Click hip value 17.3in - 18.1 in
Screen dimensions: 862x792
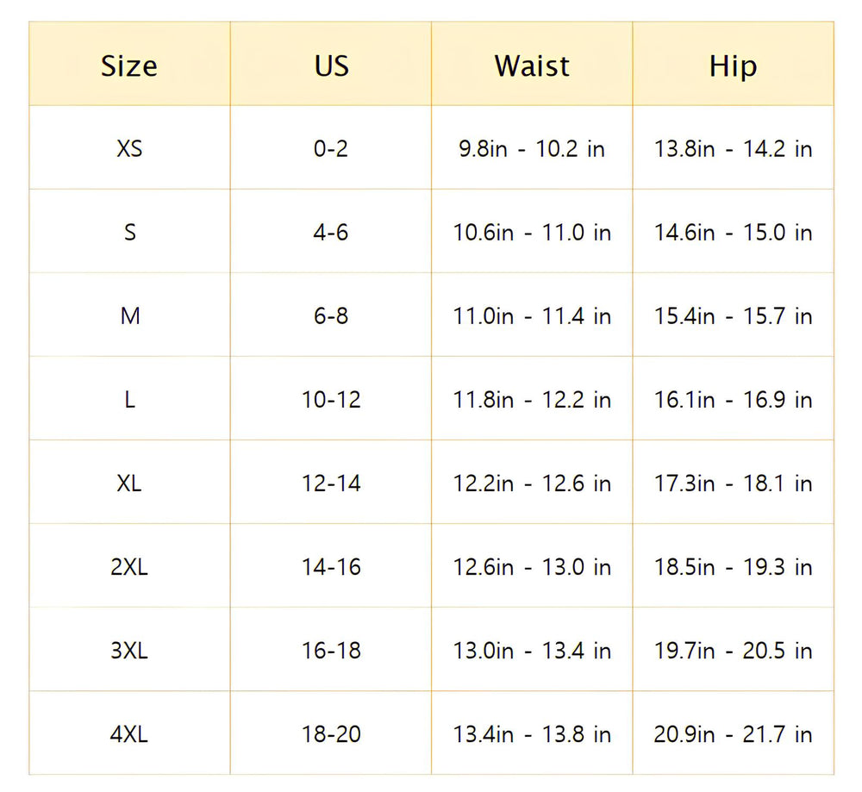(733, 483)
